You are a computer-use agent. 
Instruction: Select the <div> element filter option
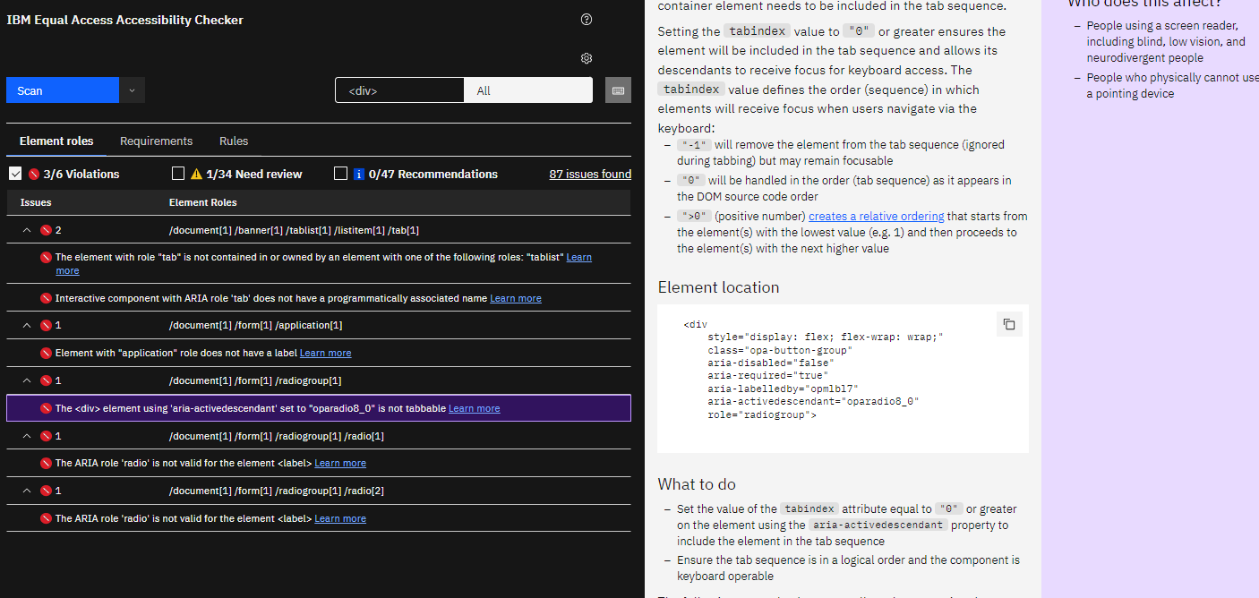pyautogui.click(x=399, y=90)
